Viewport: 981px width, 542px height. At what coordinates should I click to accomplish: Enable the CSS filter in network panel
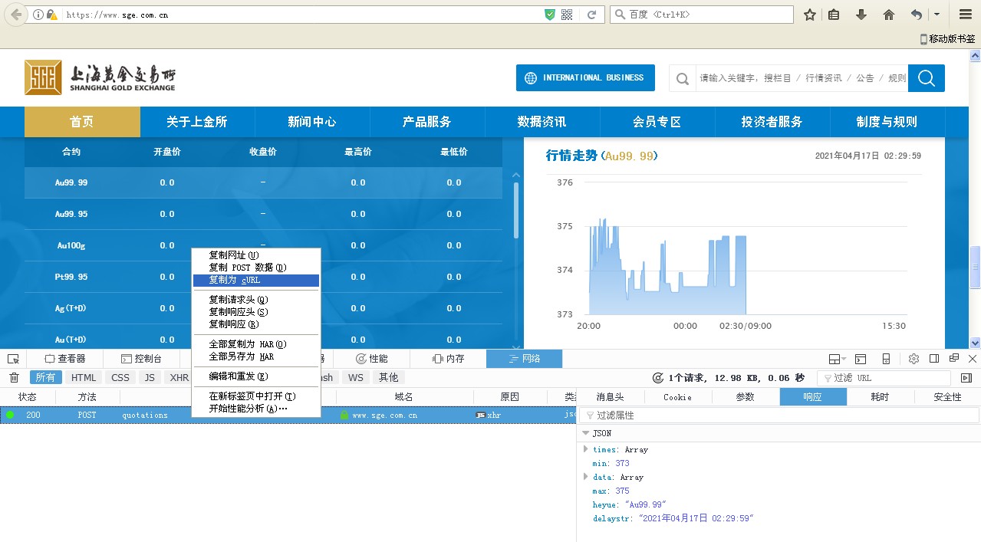120,377
